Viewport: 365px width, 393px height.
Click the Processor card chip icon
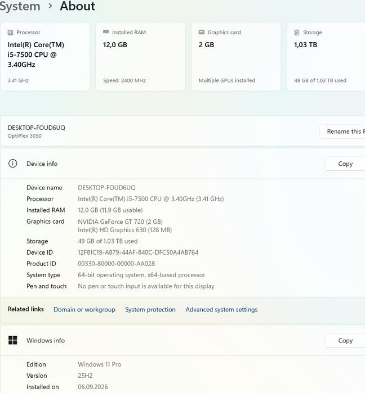click(x=10, y=33)
